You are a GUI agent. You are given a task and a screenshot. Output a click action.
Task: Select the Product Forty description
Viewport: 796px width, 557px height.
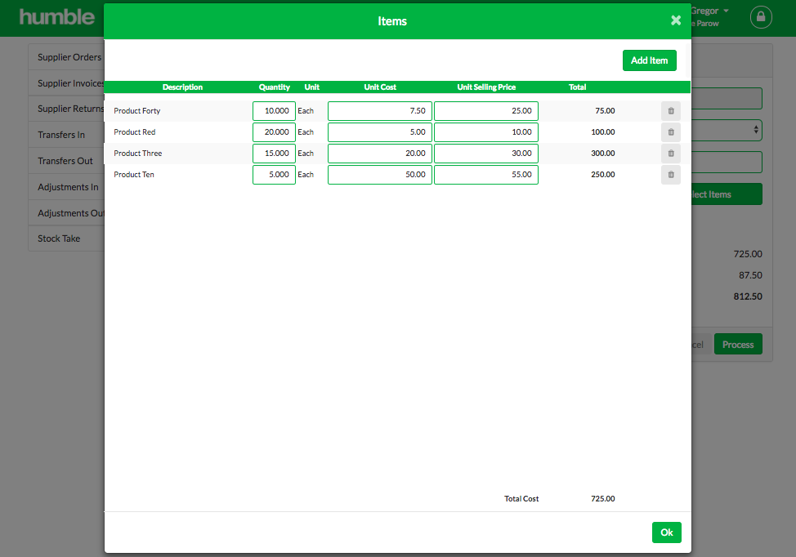pos(137,110)
